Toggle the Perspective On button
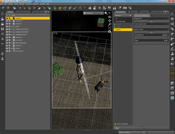The image size is (175, 134). point(151,21)
